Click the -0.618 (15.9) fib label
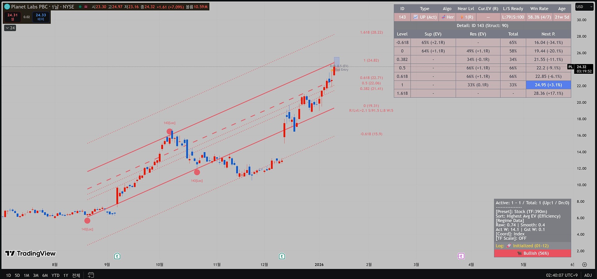Screen dimensions: 597x279 [x=371, y=134]
